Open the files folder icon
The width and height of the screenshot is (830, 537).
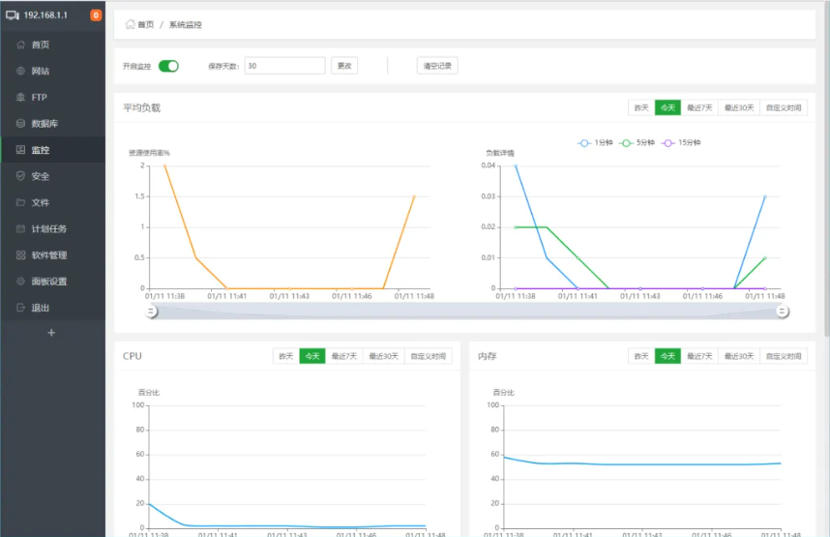coord(20,202)
